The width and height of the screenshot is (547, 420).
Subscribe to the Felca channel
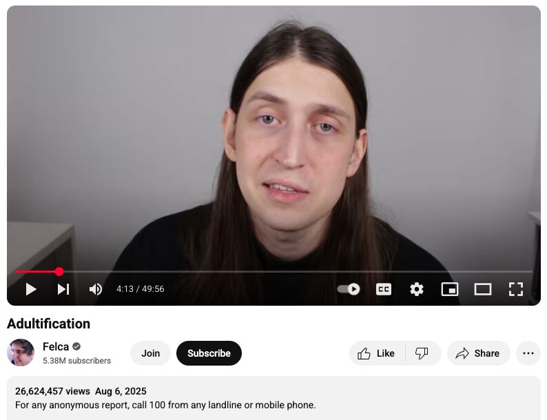tap(209, 353)
